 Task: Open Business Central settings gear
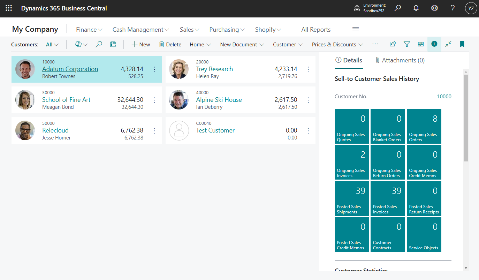(x=434, y=8)
